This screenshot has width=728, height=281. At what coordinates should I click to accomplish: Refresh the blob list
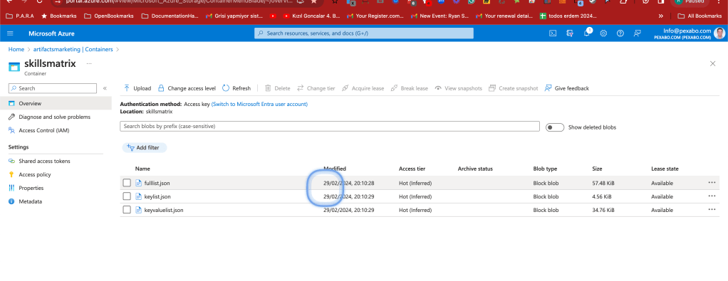pyautogui.click(x=236, y=88)
